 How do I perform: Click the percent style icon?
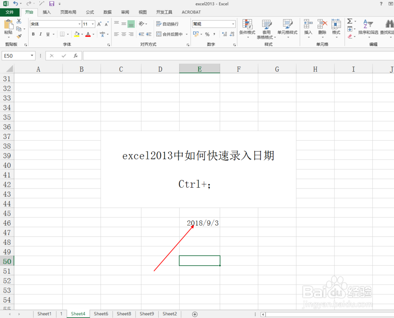207,34
